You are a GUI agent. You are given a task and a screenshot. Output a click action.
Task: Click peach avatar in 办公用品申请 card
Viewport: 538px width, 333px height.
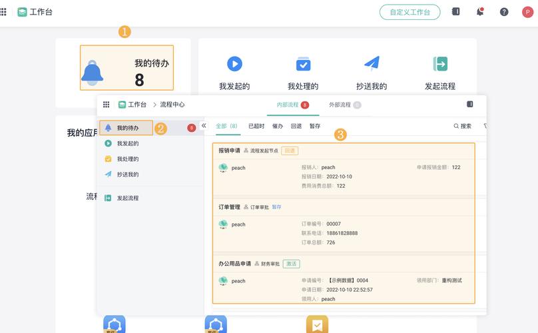pos(223,281)
